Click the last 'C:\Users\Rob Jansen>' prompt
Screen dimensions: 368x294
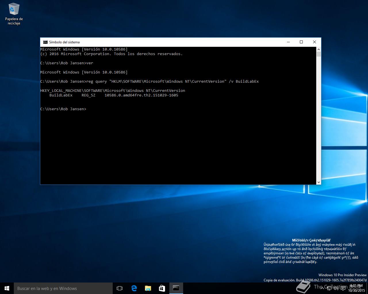click(63, 109)
